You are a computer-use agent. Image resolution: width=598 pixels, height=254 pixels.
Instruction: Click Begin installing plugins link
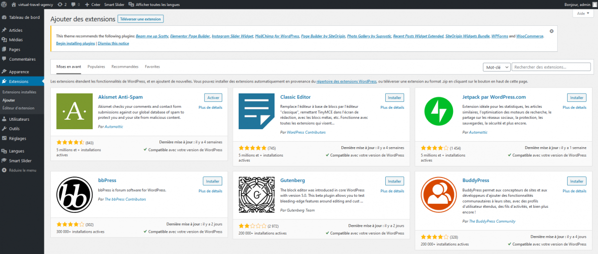point(75,43)
